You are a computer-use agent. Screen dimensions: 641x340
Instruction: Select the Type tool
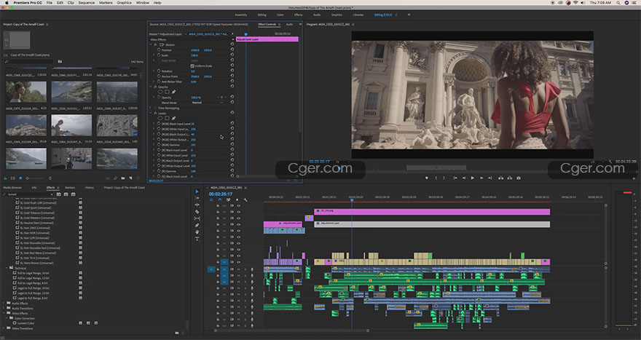pos(197,239)
